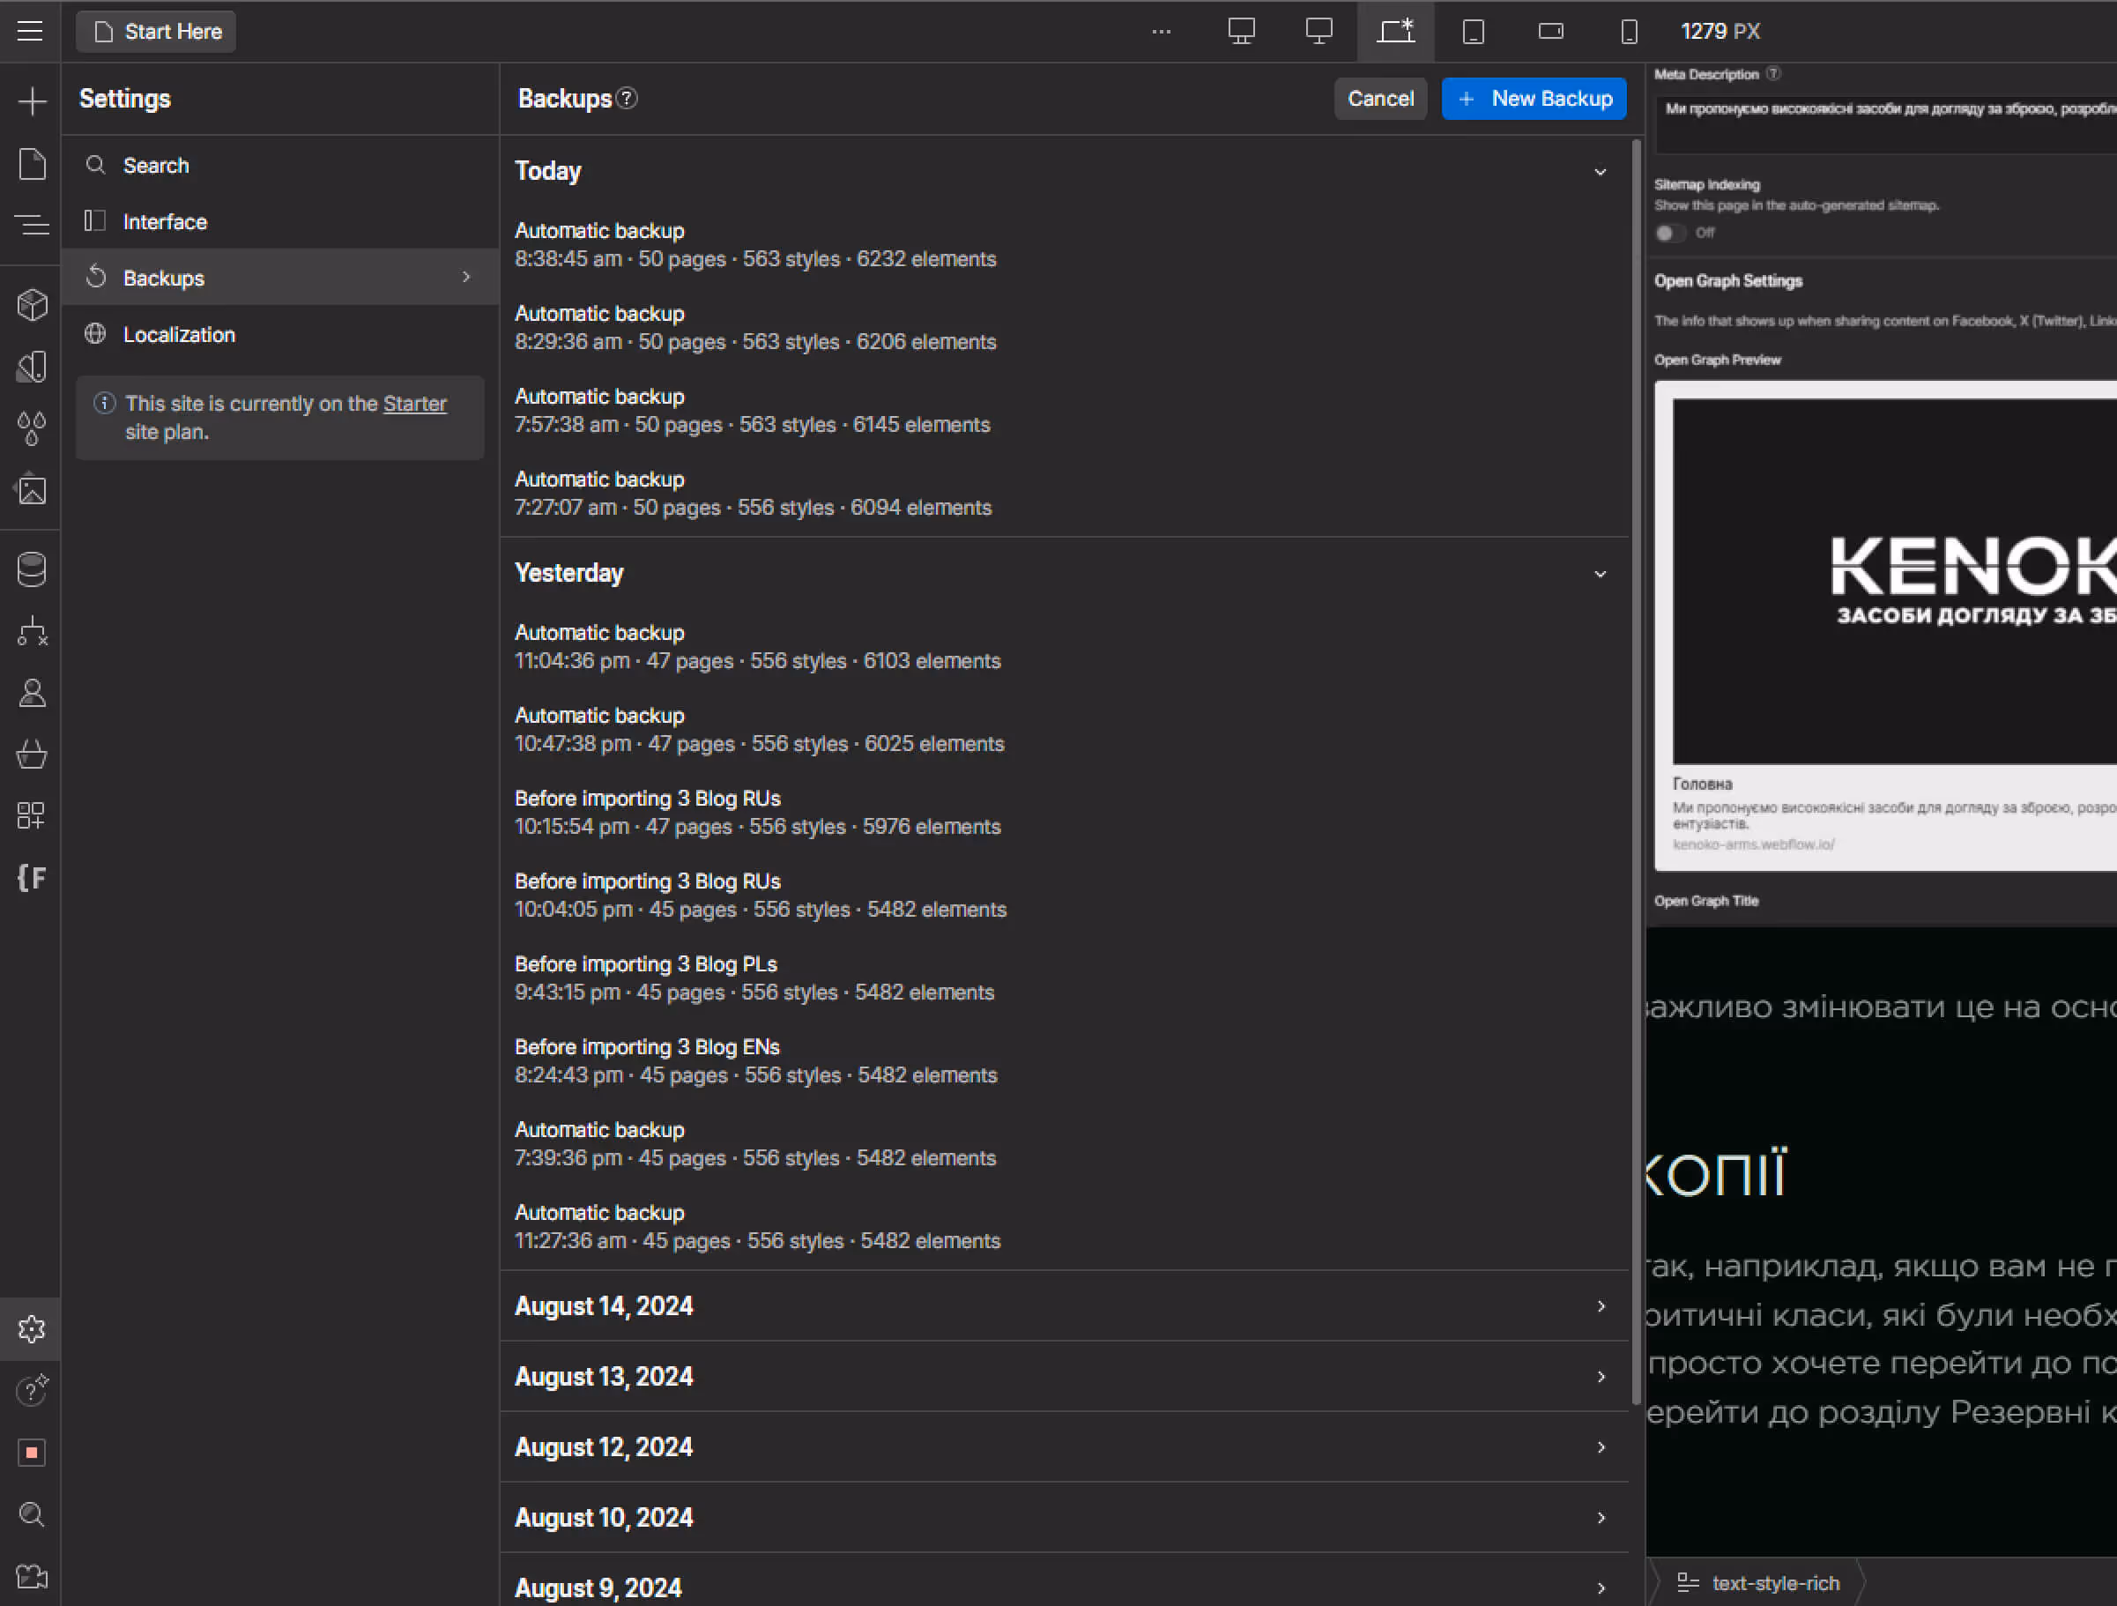Click the Backups help question mark
Screen dimensions: 2117x1606
tap(627, 99)
